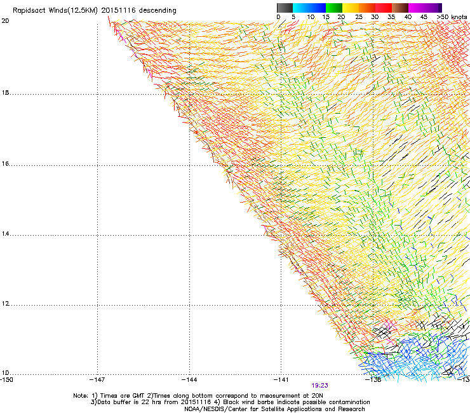Click the NOAA/NESDIS credit line
The height and width of the screenshot is (413, 470).
click(x=274, y=409)
